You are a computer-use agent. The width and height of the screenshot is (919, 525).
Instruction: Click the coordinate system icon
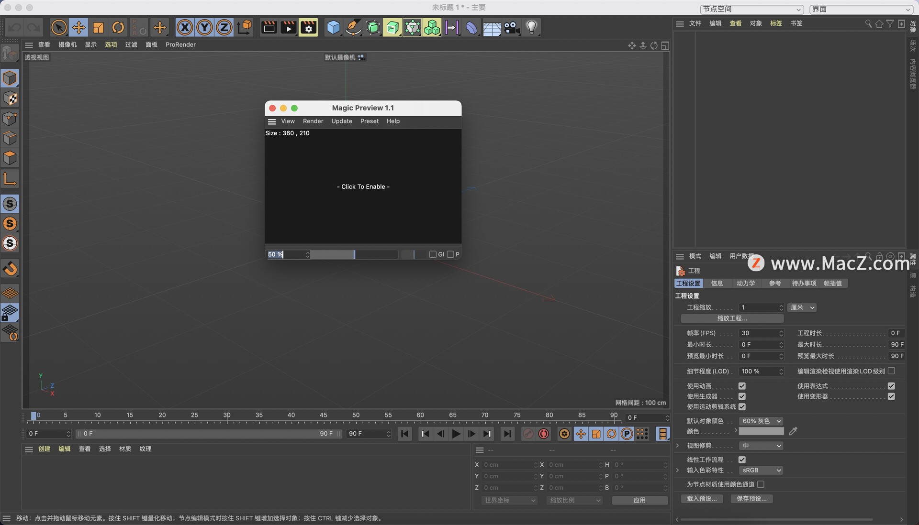click(245, 27)
